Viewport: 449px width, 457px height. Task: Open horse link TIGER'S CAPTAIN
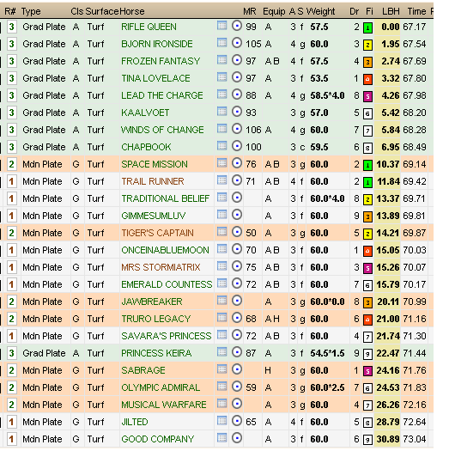coord(157,233)
